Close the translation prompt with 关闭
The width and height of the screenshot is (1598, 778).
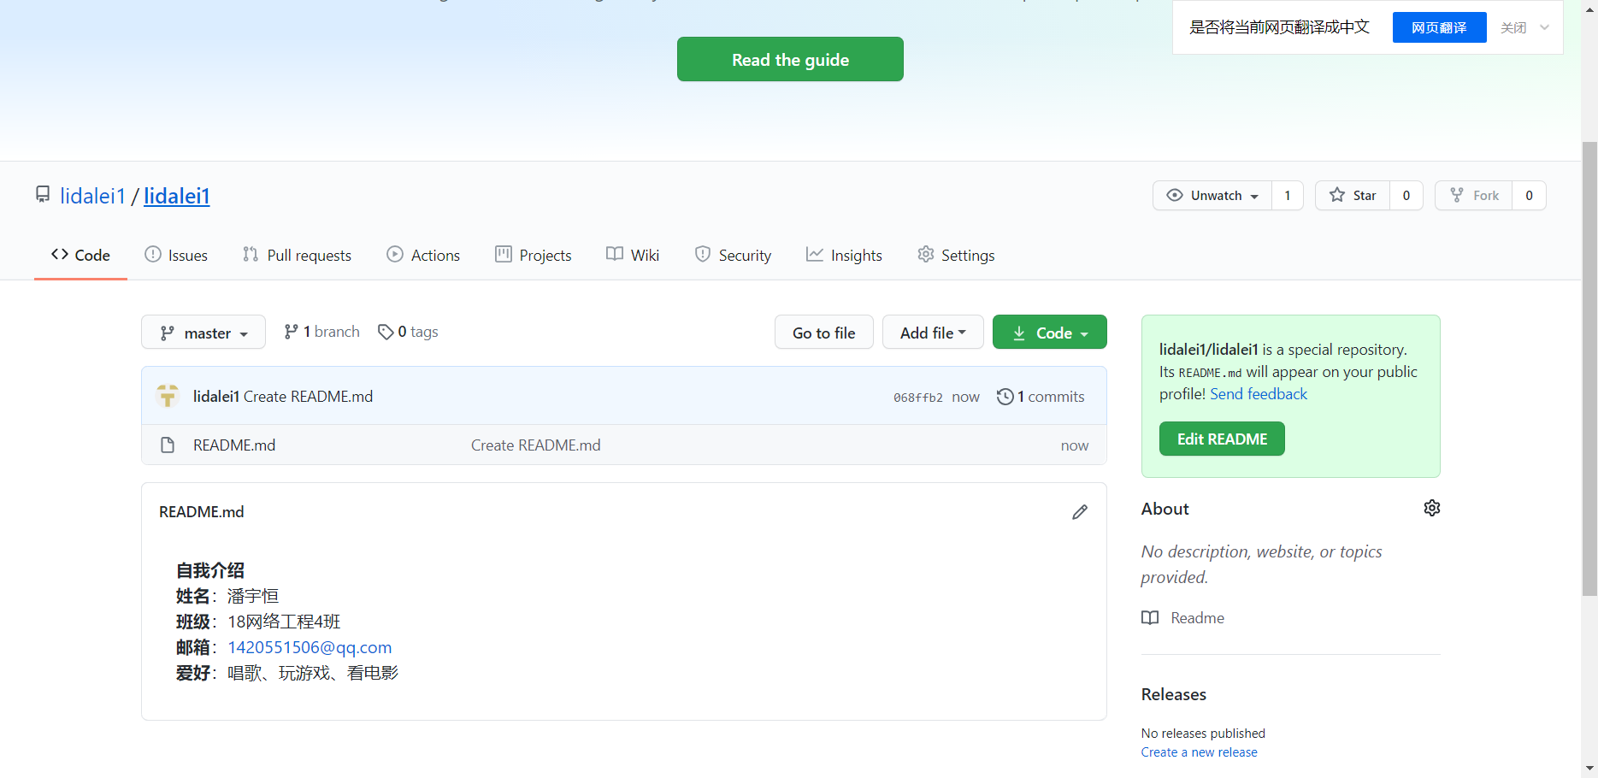tap(1513, 27)
